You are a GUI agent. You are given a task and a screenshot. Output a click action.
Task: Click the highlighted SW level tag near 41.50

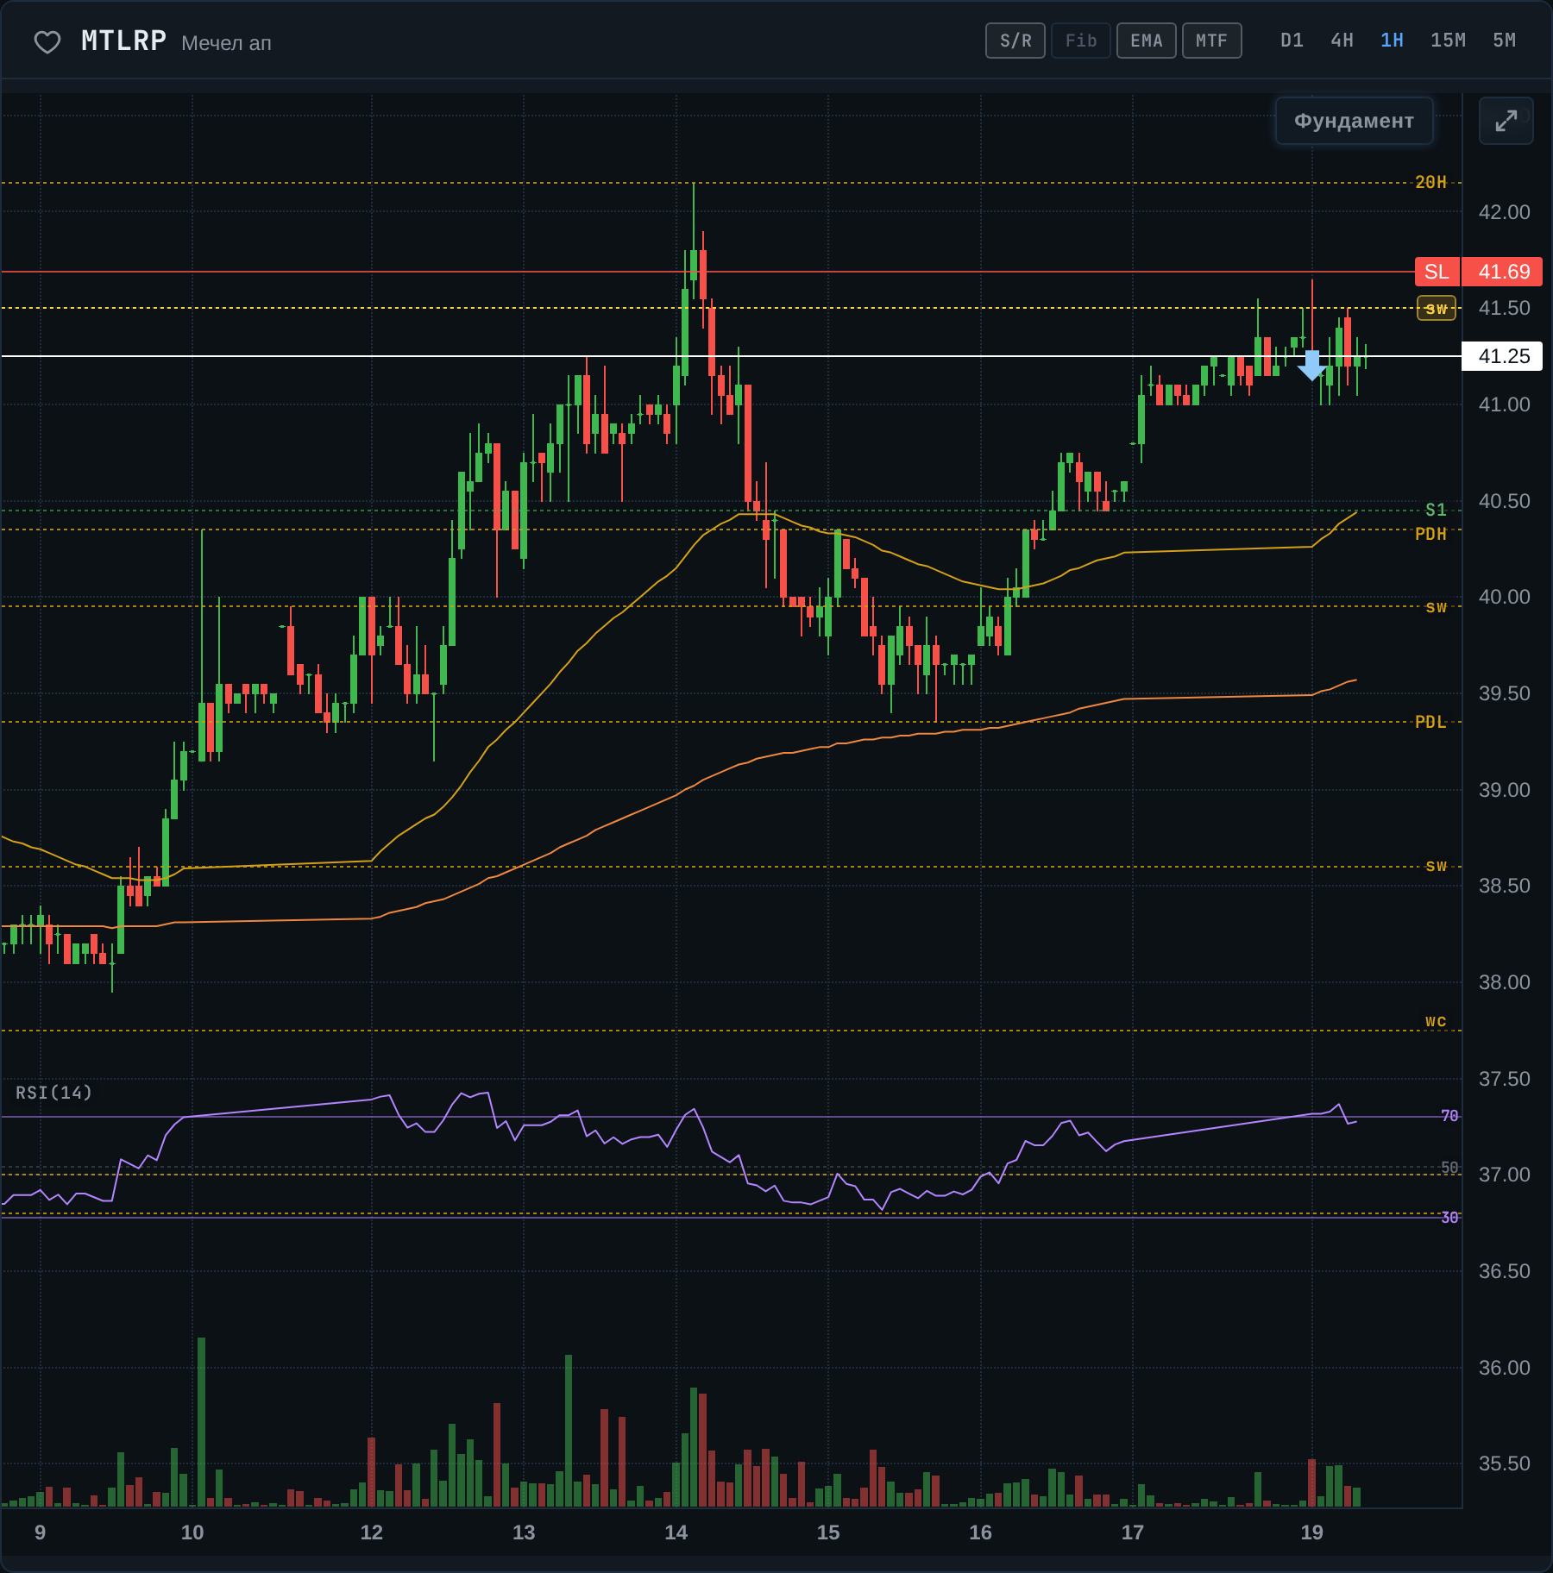pyautogui.click(x=1437, y=308)
